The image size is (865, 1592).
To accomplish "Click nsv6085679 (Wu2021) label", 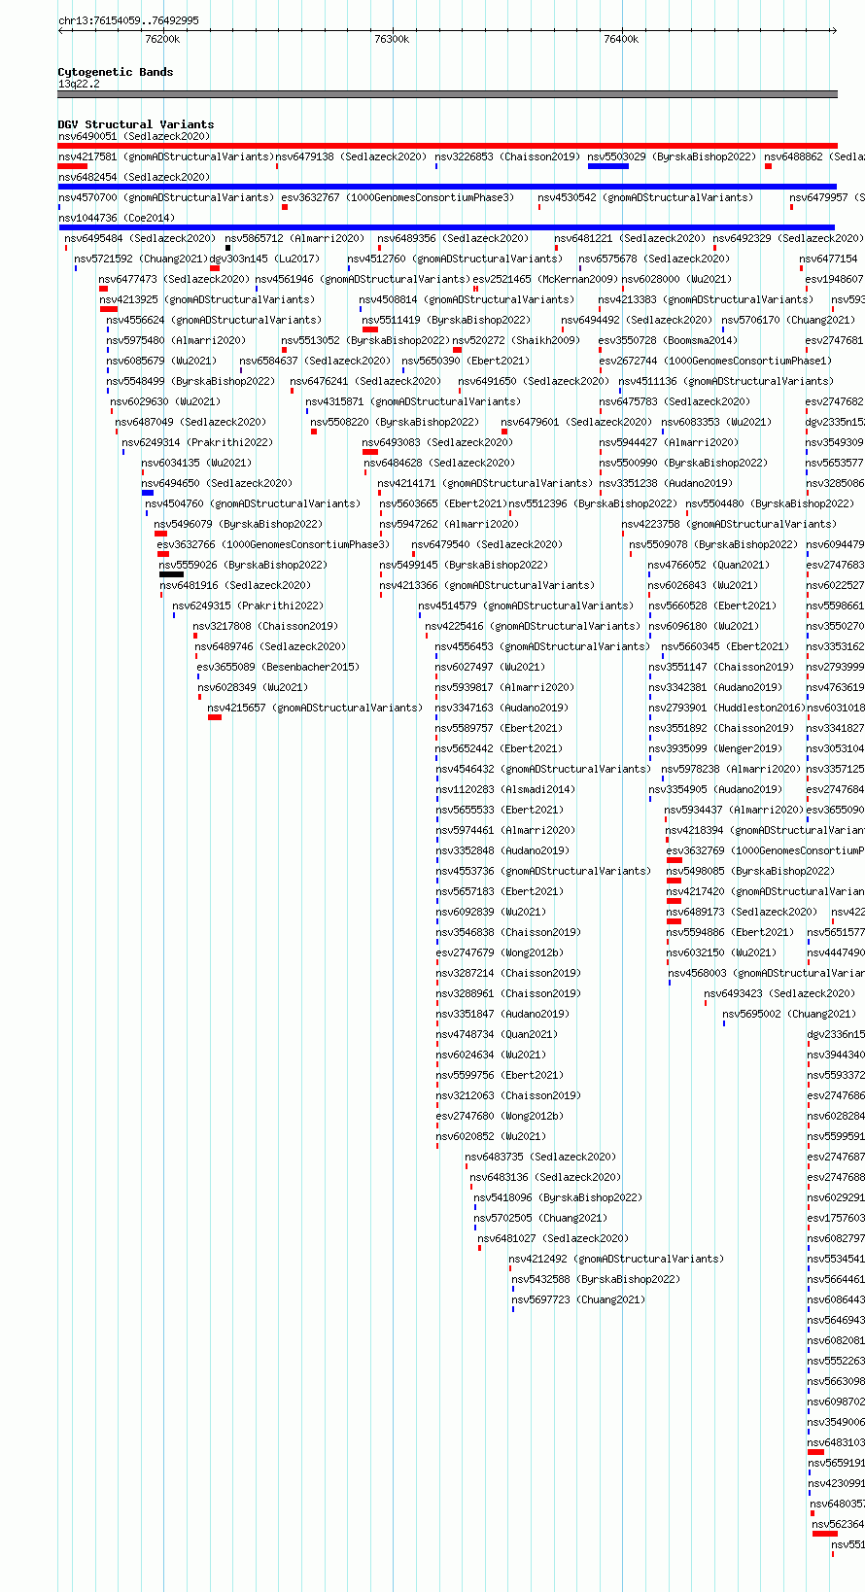I will tap(161, 362).
